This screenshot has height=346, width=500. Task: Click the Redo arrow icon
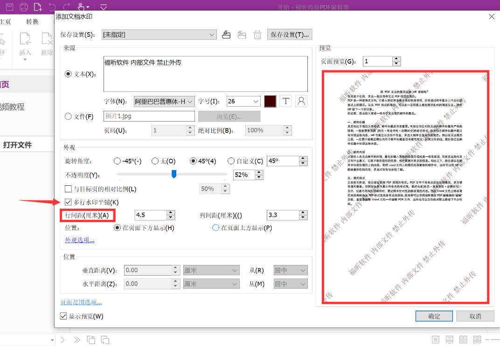tap(67, 7)
